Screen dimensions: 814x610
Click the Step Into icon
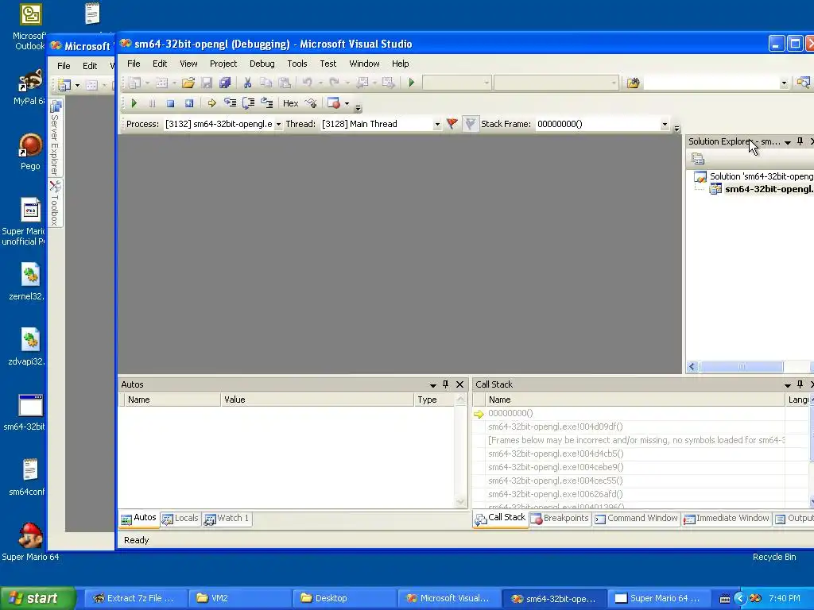click(x=230, y=103)
